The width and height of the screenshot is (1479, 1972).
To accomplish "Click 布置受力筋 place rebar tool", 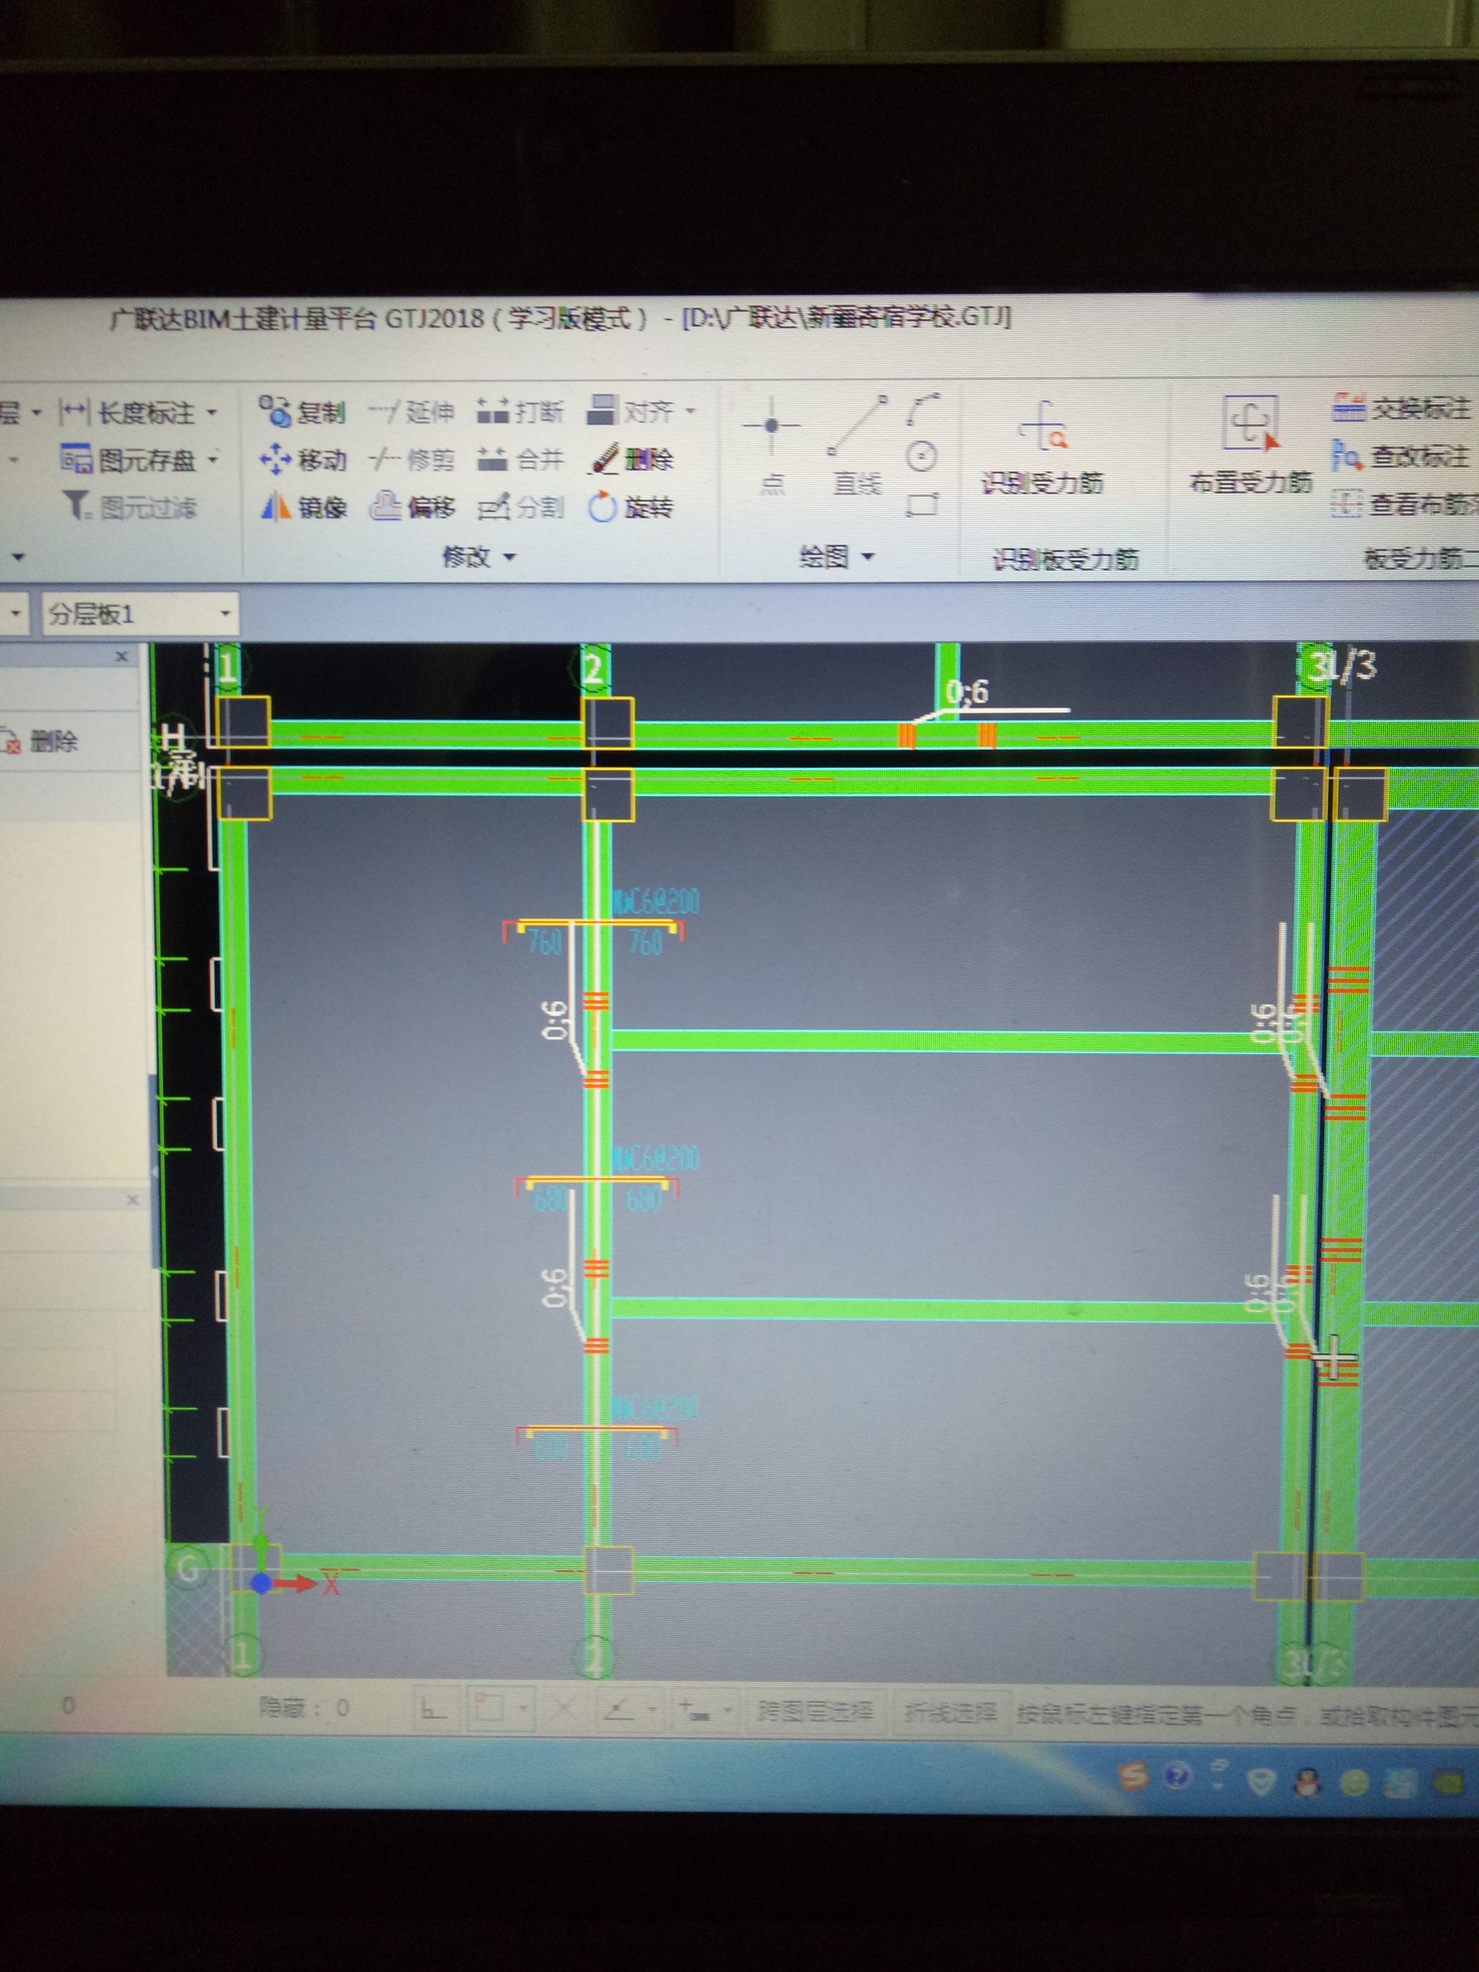I will pos(1251,446).
